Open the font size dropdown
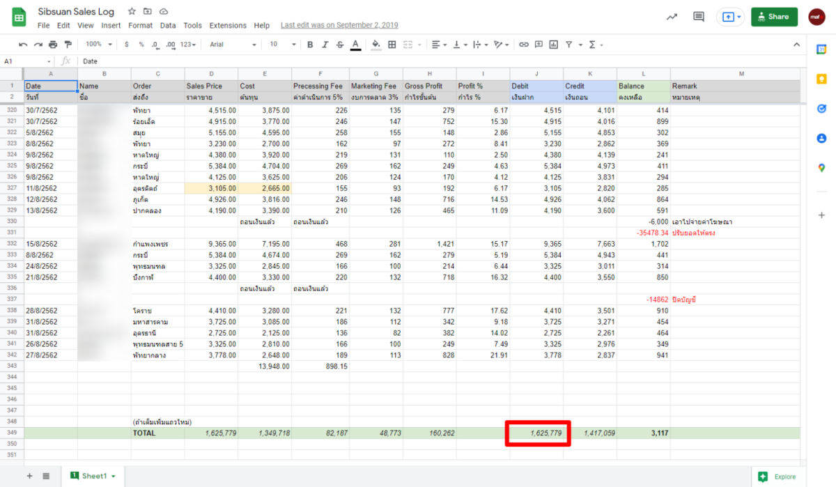 (282, 44)
